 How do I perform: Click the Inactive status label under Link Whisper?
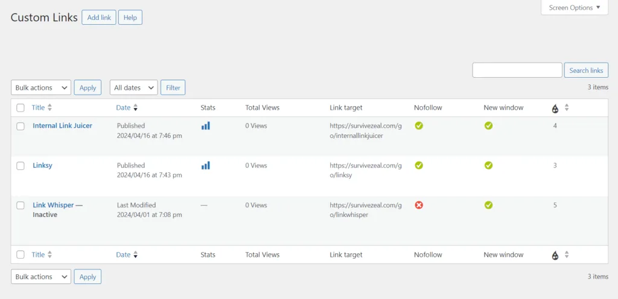[x=45, y=215]
